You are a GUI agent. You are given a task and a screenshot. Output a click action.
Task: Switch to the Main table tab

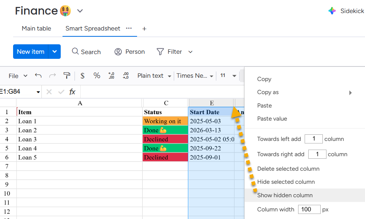pyautogui.click(x=36, y=28)
